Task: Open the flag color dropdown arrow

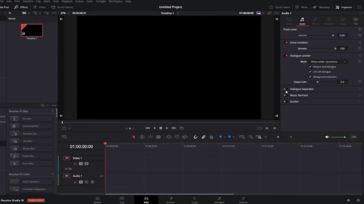Action: [x=225, y=137]
